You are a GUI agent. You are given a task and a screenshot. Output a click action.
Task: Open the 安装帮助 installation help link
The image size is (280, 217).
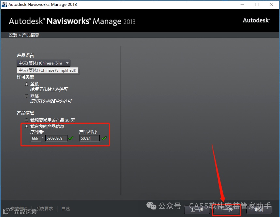click(19, 209)
